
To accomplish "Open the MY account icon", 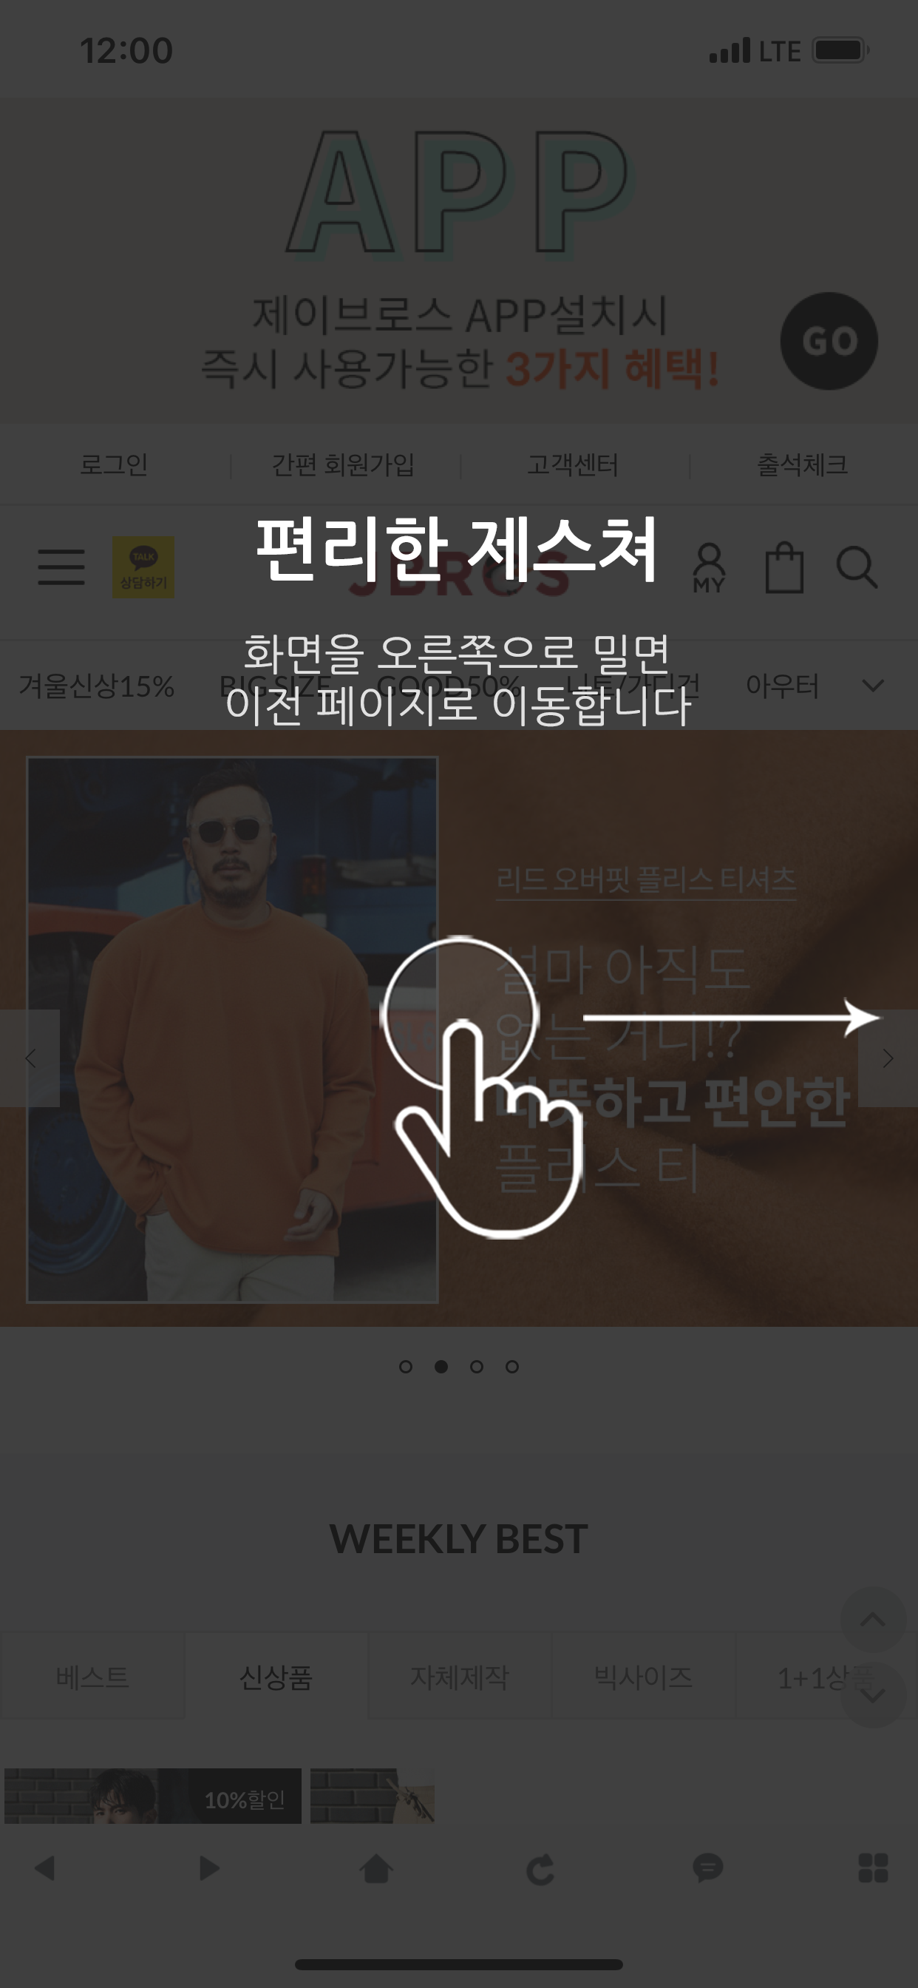I will (x=709, y=569).
